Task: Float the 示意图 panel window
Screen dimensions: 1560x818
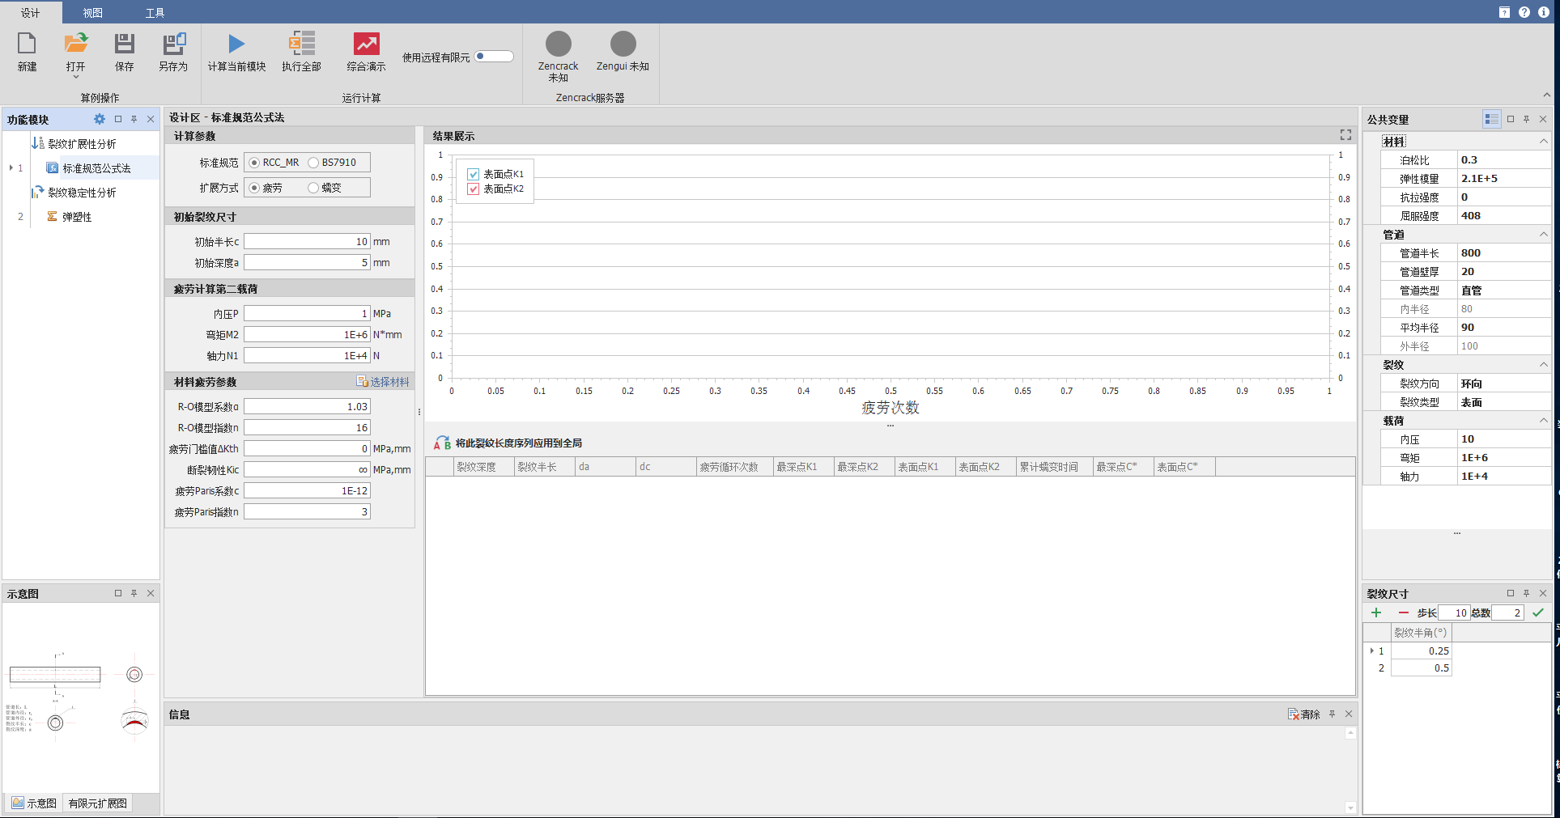Action: [118, 593]
